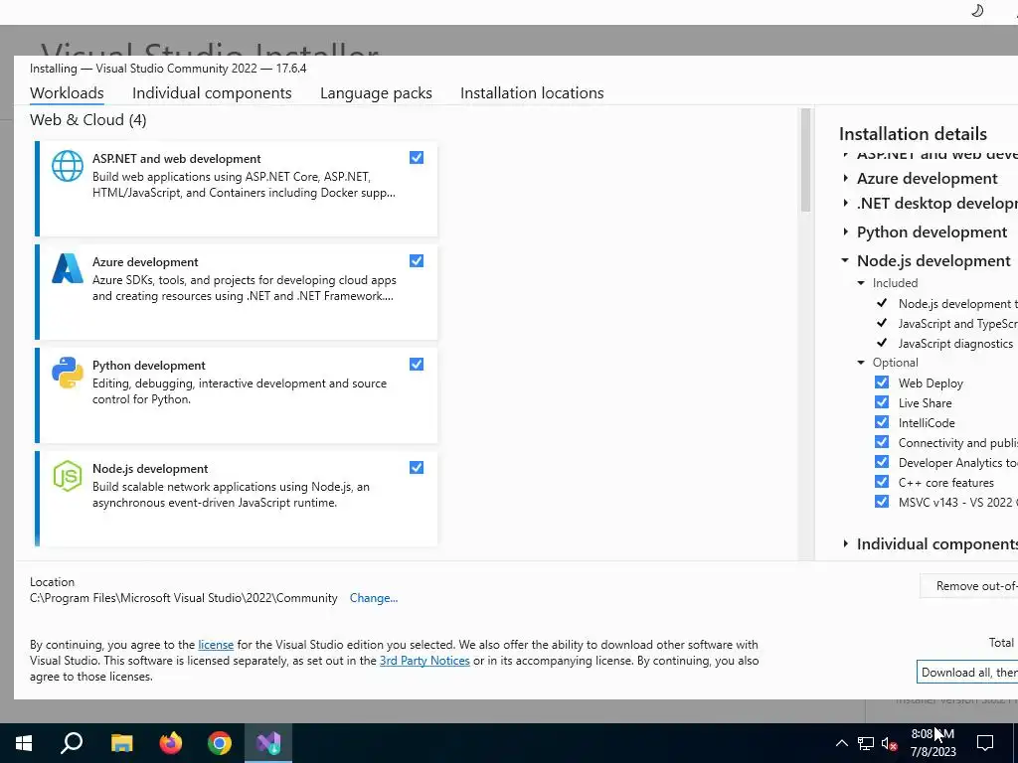Screen dimensions: 1018x763
Task: Launch Firefox from the taskbar
Action: (x=171, y=743)
